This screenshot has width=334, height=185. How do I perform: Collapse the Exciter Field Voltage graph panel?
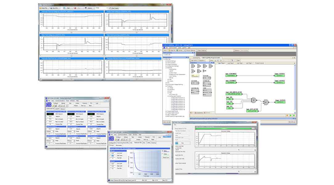(x=106, y=11)
